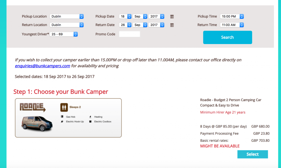281x168 pixels.
Task: Click the Roadie camper van image
Action: (37, 123)
